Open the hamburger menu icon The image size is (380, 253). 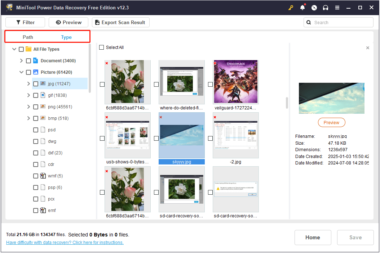(337, 8)
